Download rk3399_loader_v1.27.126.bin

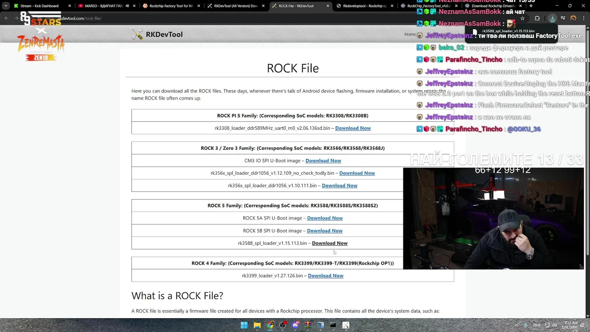coord(325,276)
